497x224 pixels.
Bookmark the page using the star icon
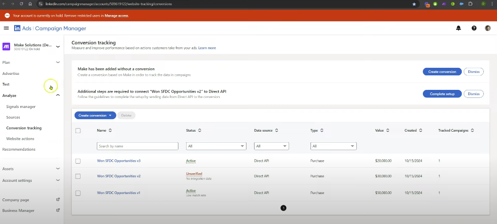[x=414, y=4]
